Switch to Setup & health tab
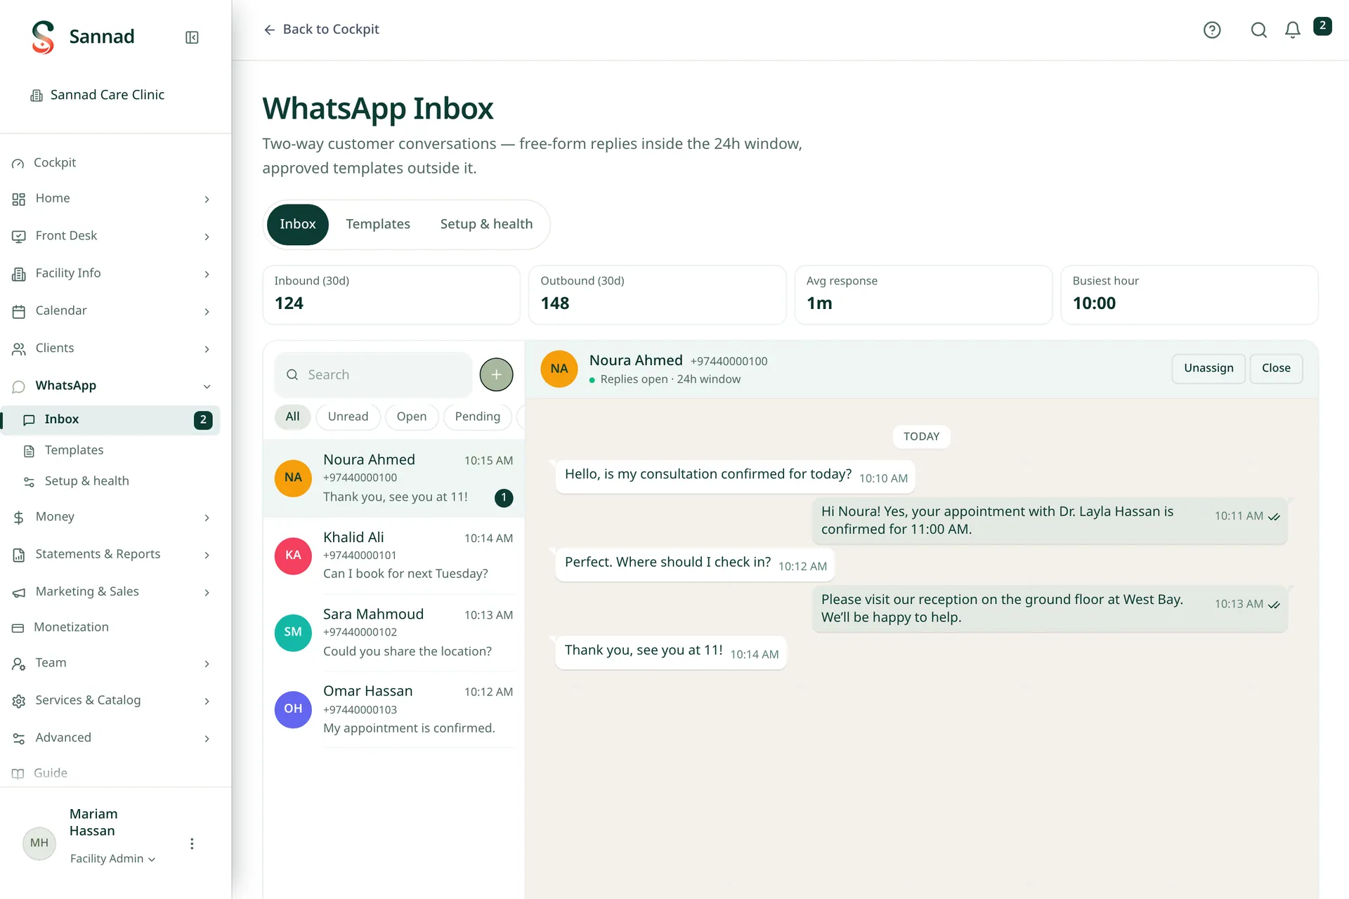The width and height of the screenshot is (1349, 899). coord(486,224)
